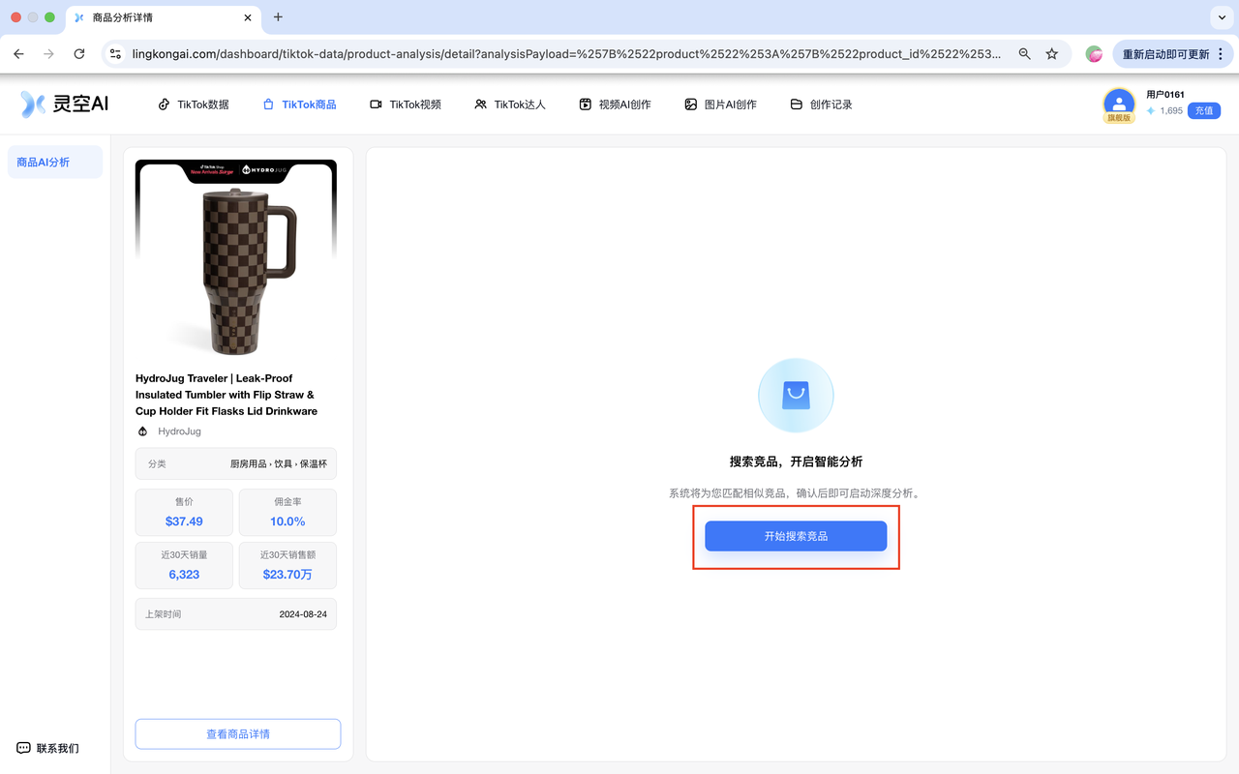
Task: Select 商品AI分析 in the sidebar
Action: (55, 163)
